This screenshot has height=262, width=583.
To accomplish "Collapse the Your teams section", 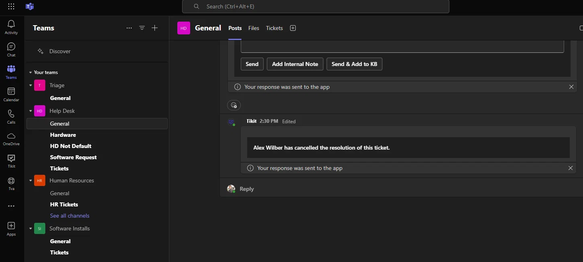I will [30, 72].
